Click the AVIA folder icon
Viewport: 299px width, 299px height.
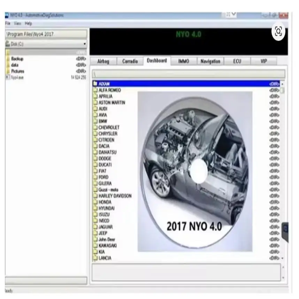pyautogui.click(x=95, y=115)
